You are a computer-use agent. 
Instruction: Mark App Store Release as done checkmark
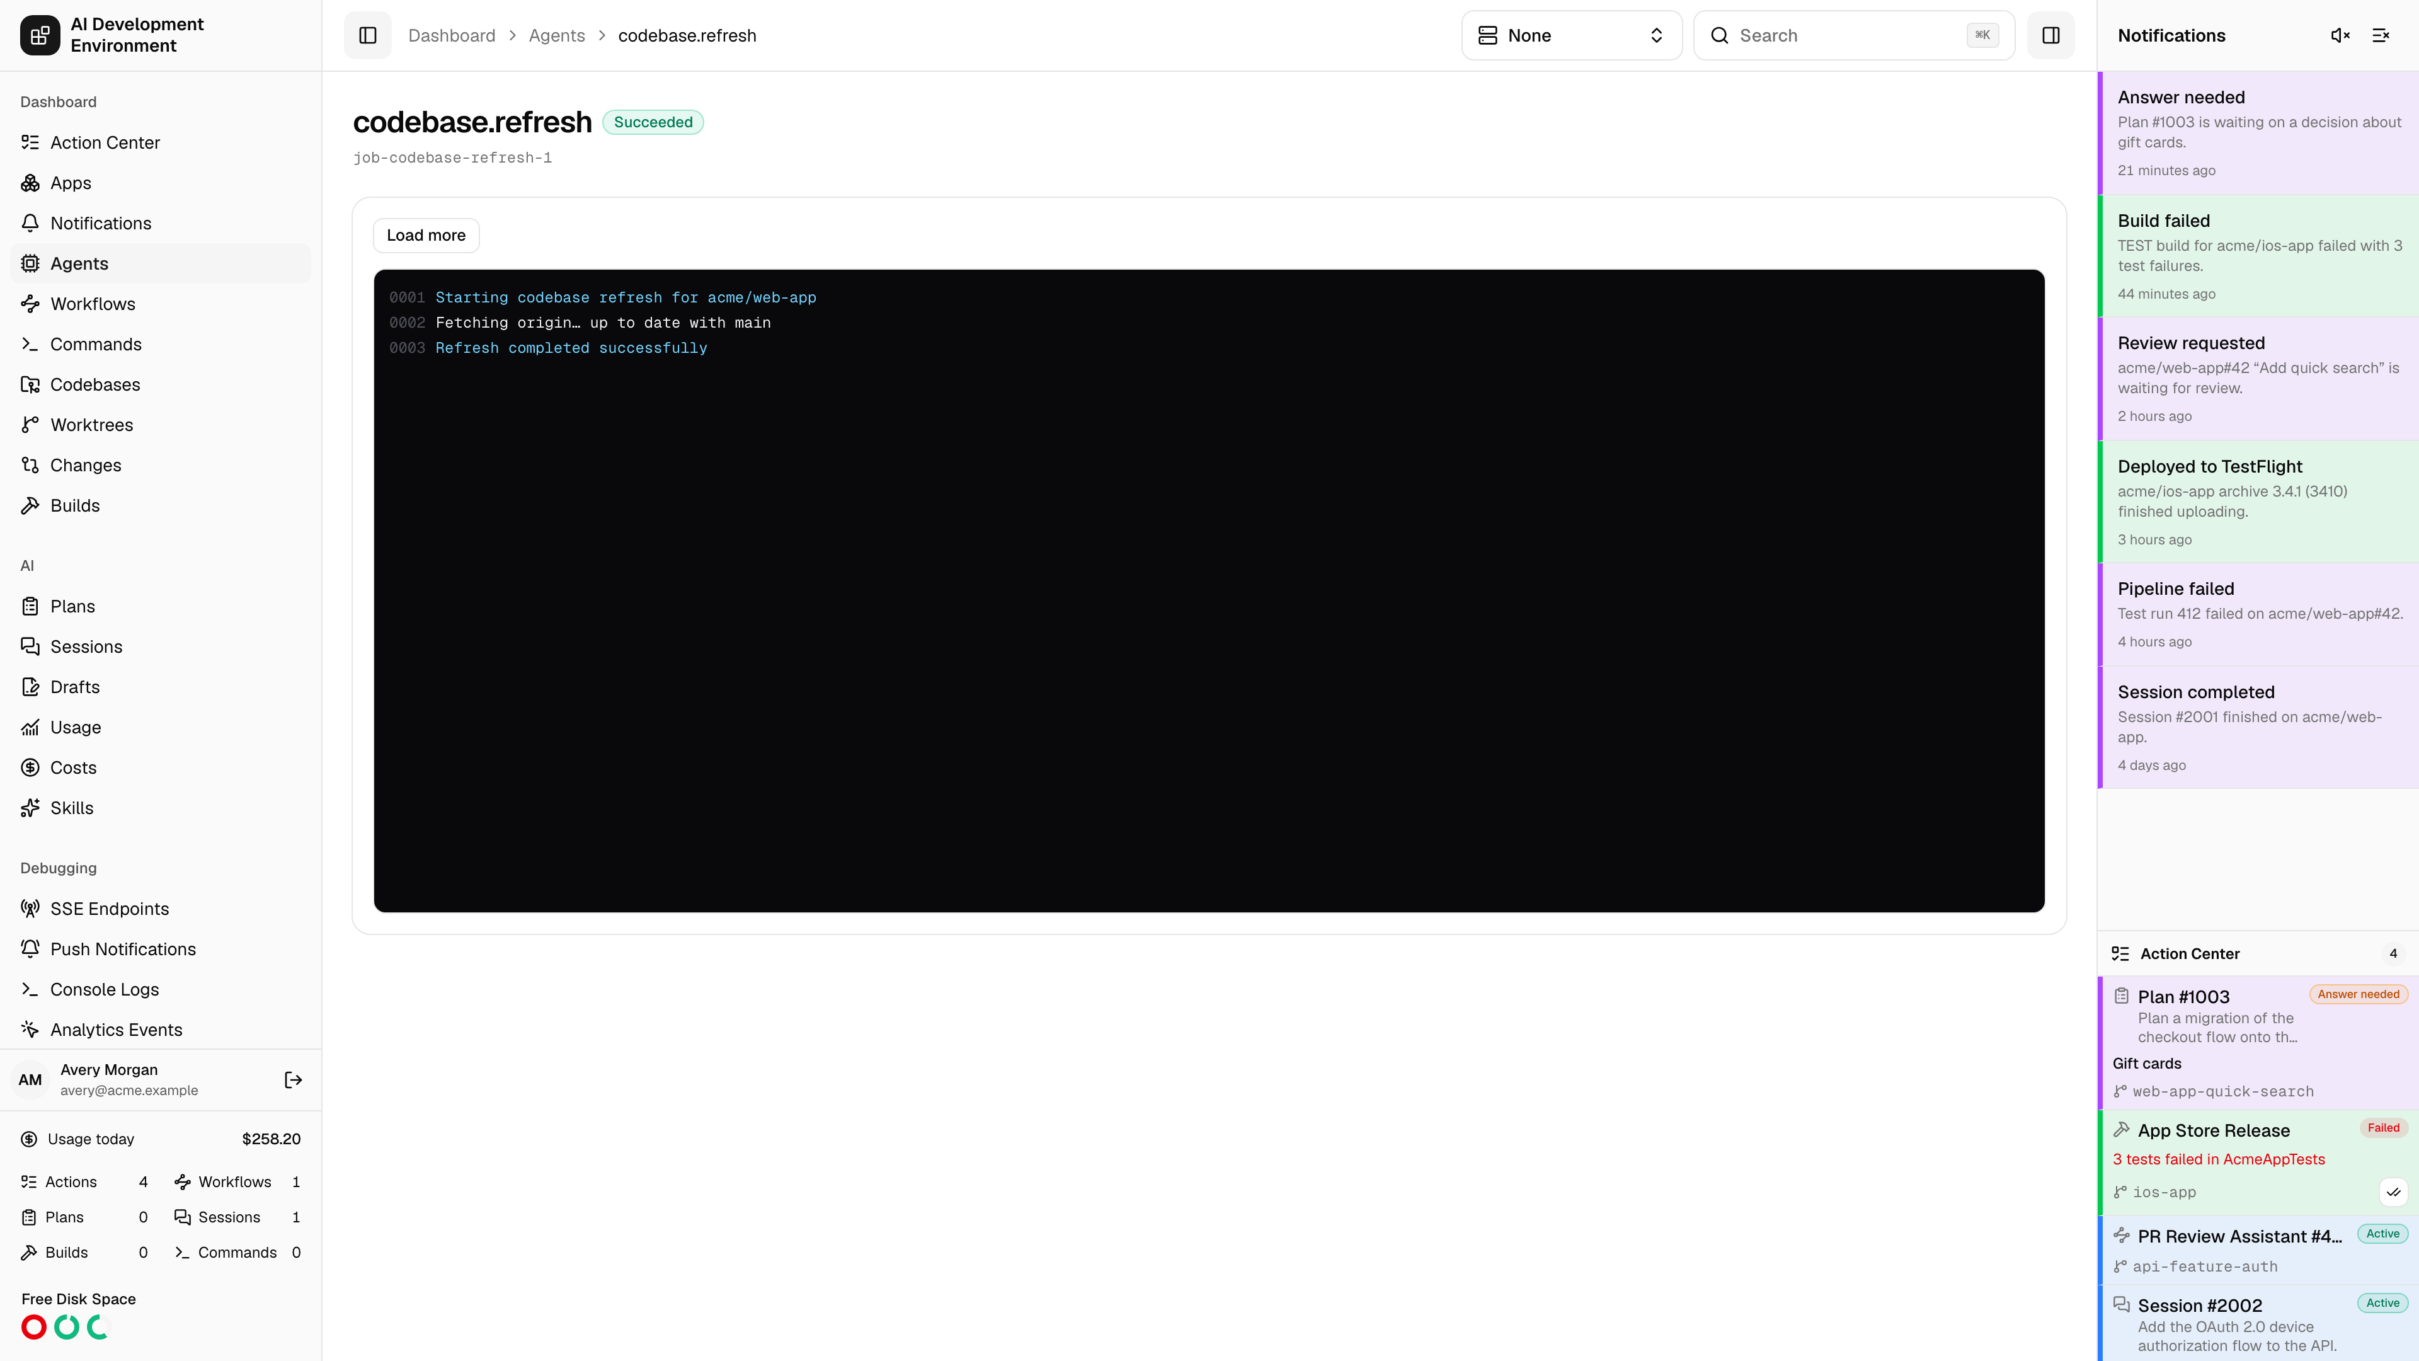[x=2394, y=1192]
